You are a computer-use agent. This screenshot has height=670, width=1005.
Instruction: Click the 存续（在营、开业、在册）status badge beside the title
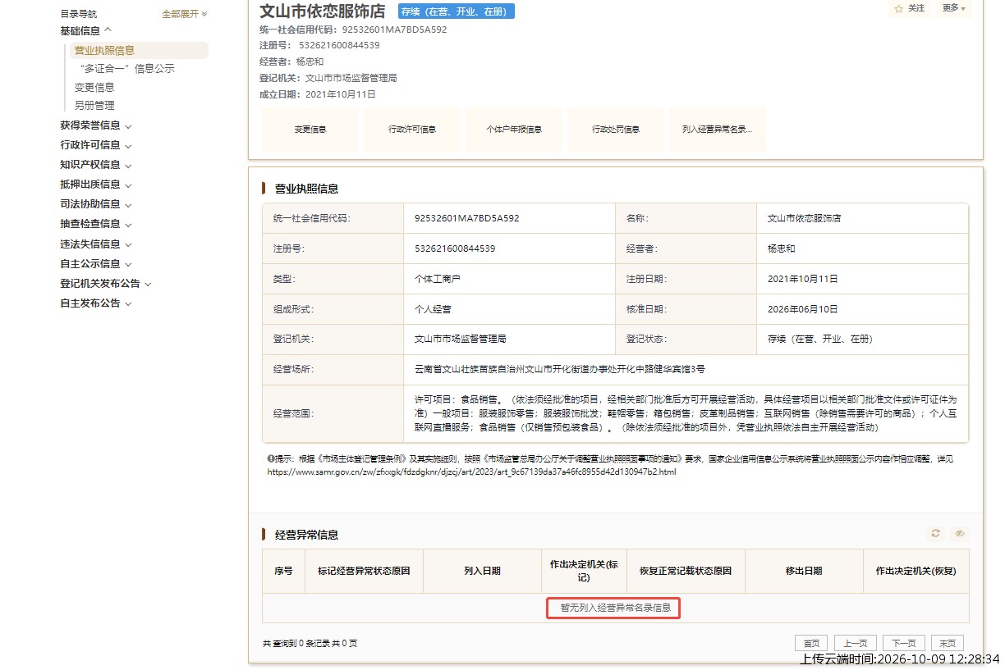point(456,11)
